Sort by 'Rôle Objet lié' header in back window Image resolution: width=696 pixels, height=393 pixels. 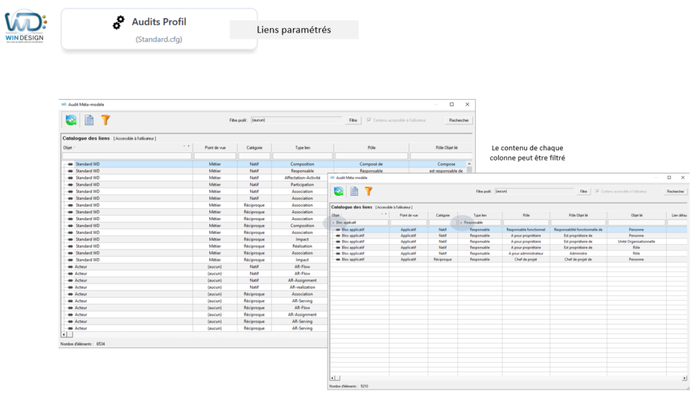[x=446, y=148]
